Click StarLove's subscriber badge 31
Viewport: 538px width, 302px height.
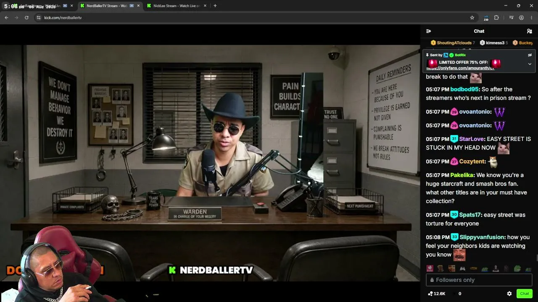454,139
